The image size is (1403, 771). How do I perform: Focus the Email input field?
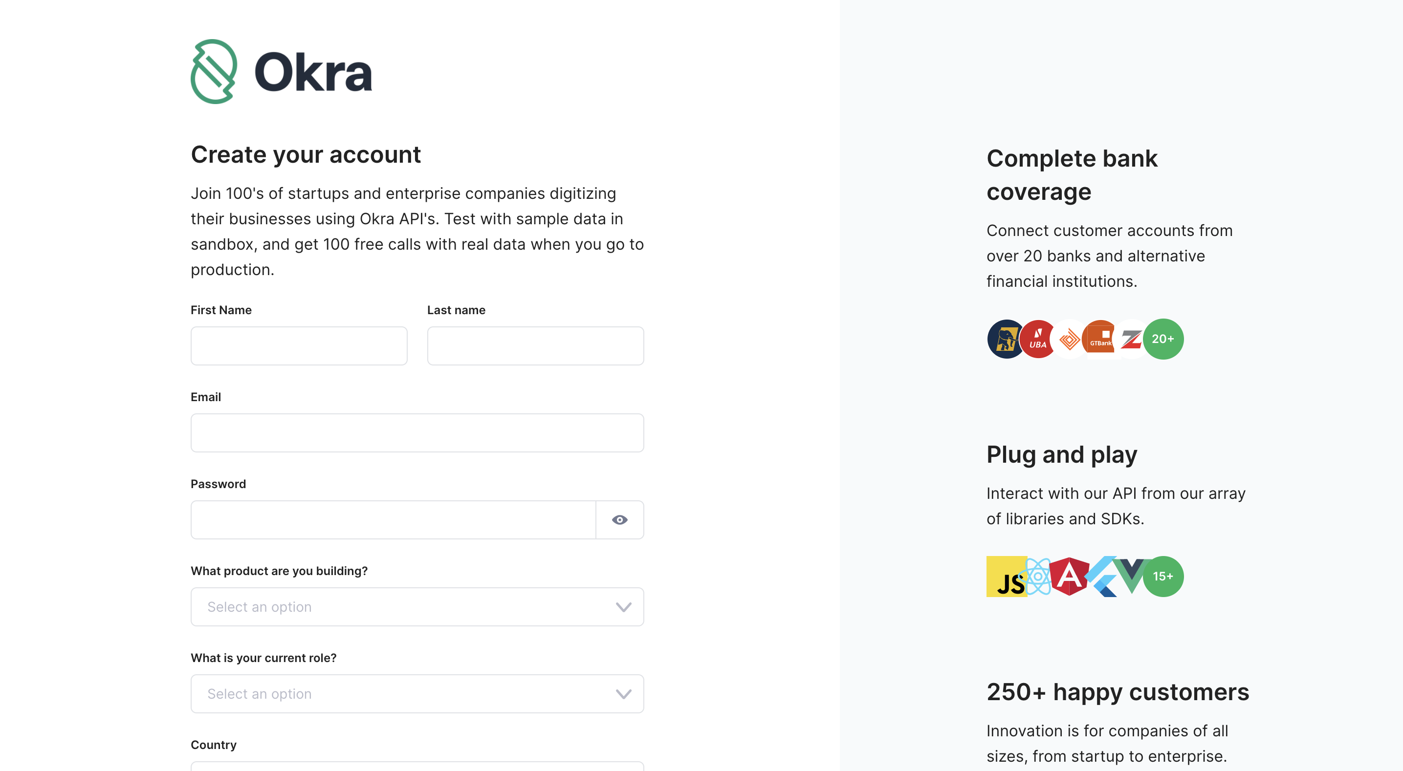click(x=417, y=433)
